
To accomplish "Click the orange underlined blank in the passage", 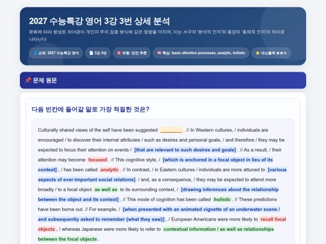I will (x=171, y=130).
